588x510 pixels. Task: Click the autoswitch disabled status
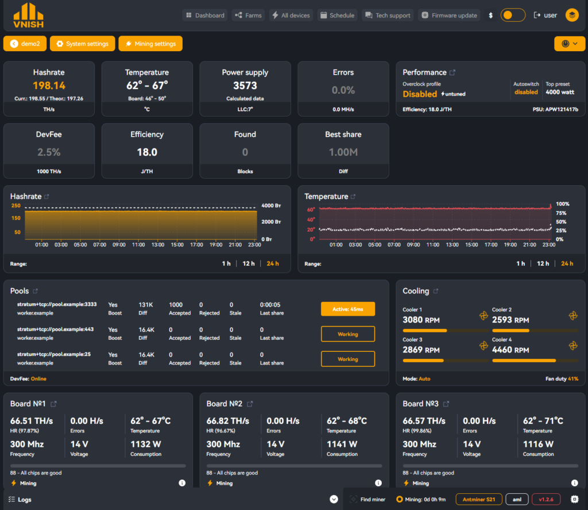(526, 92)
